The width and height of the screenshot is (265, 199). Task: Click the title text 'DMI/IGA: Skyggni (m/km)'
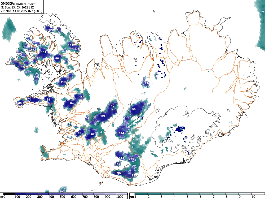(x=19, y=3)
